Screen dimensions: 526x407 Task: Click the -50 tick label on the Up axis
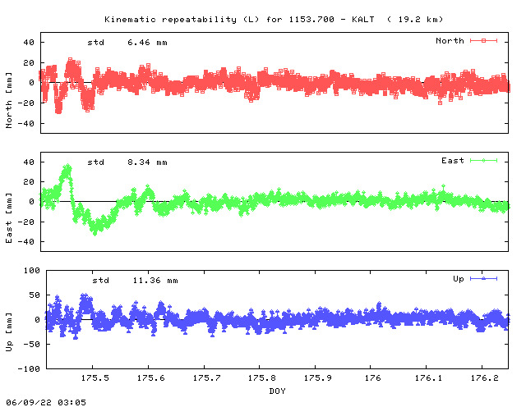click(x=31, y=344)
